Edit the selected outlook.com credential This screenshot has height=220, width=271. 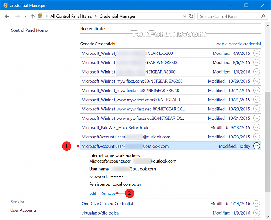93,193
